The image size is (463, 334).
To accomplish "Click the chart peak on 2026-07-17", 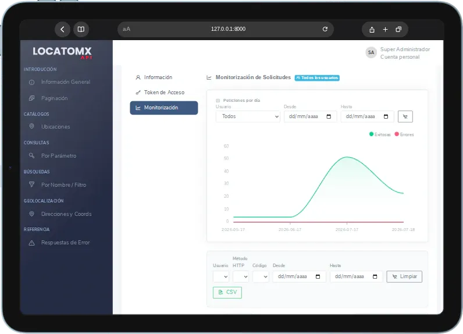I will [347, 157].
